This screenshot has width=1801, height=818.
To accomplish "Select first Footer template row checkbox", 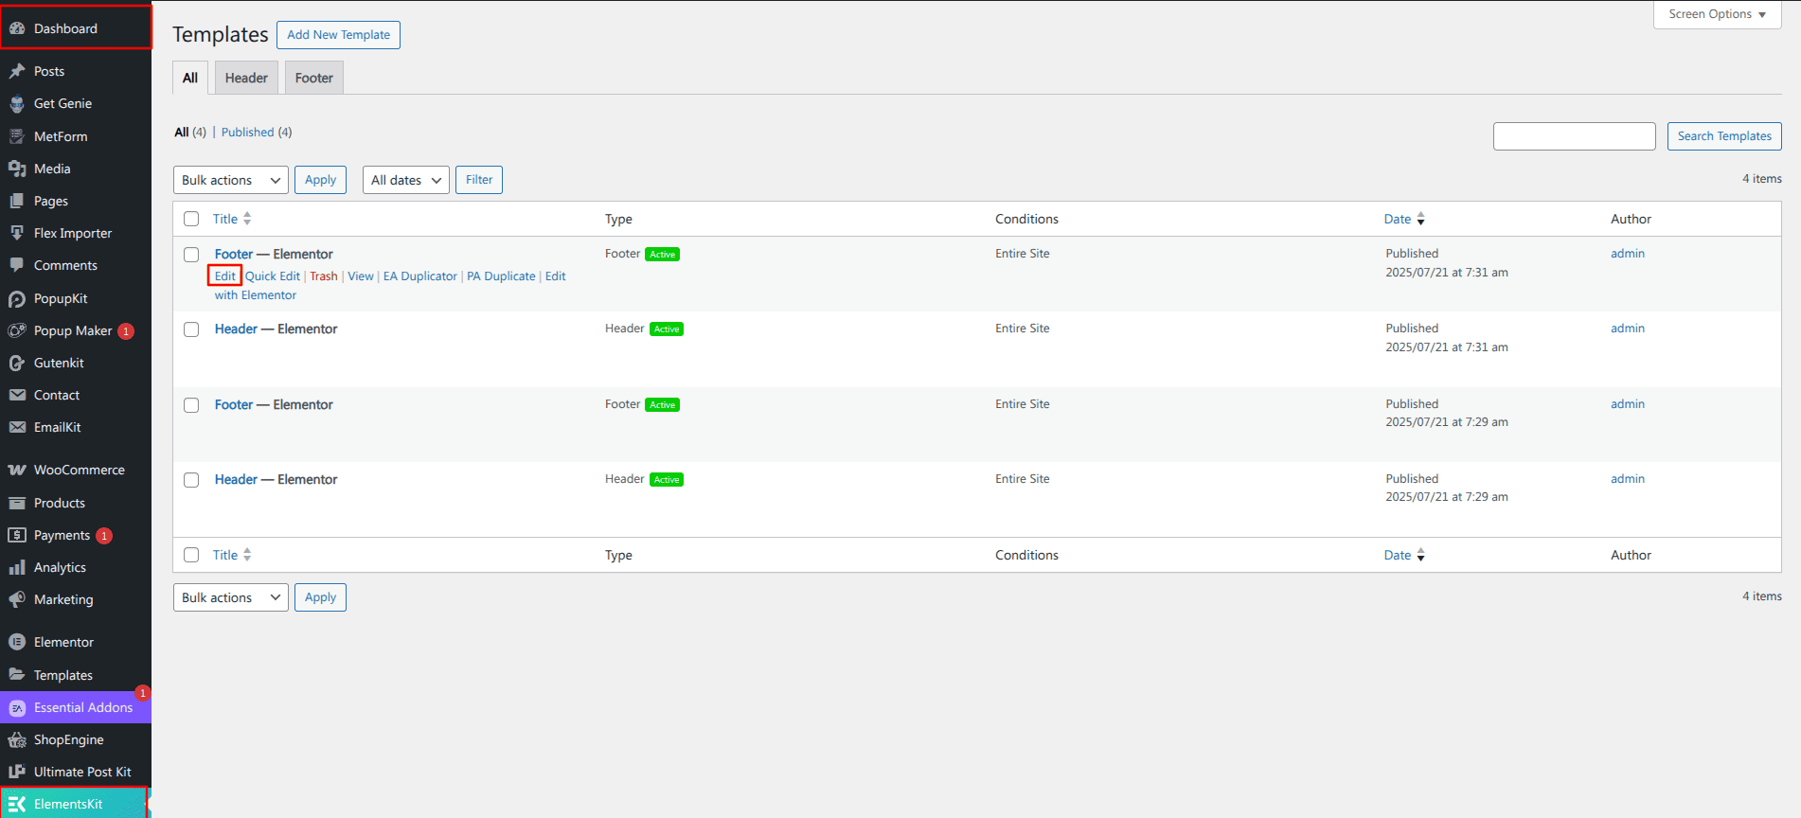I will [x=191, y=255].
